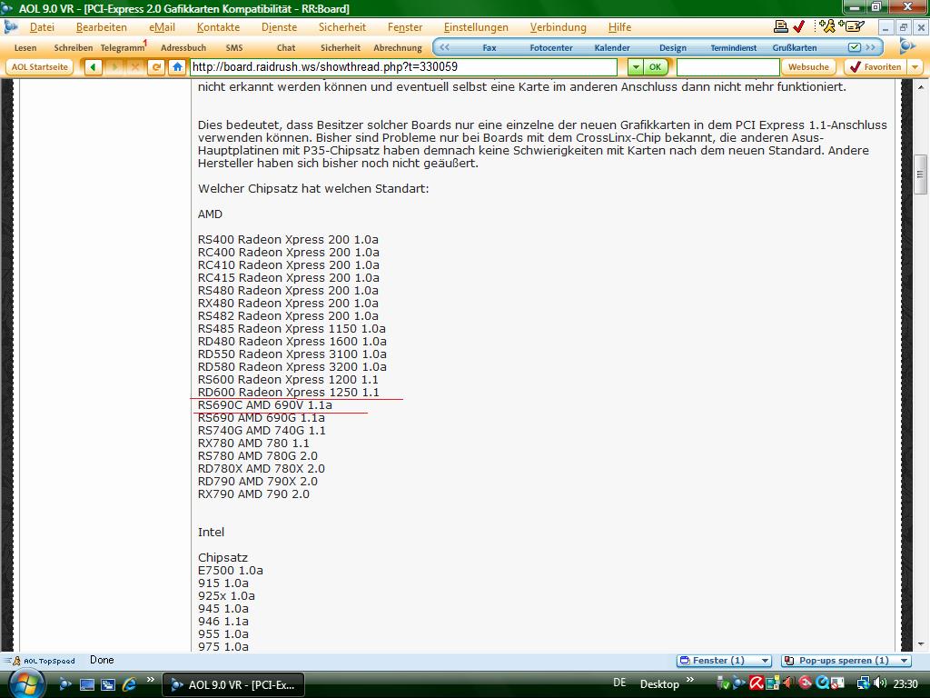
Task: Click Abrechnung in the toolbar
Action: (x=398, y=48)
